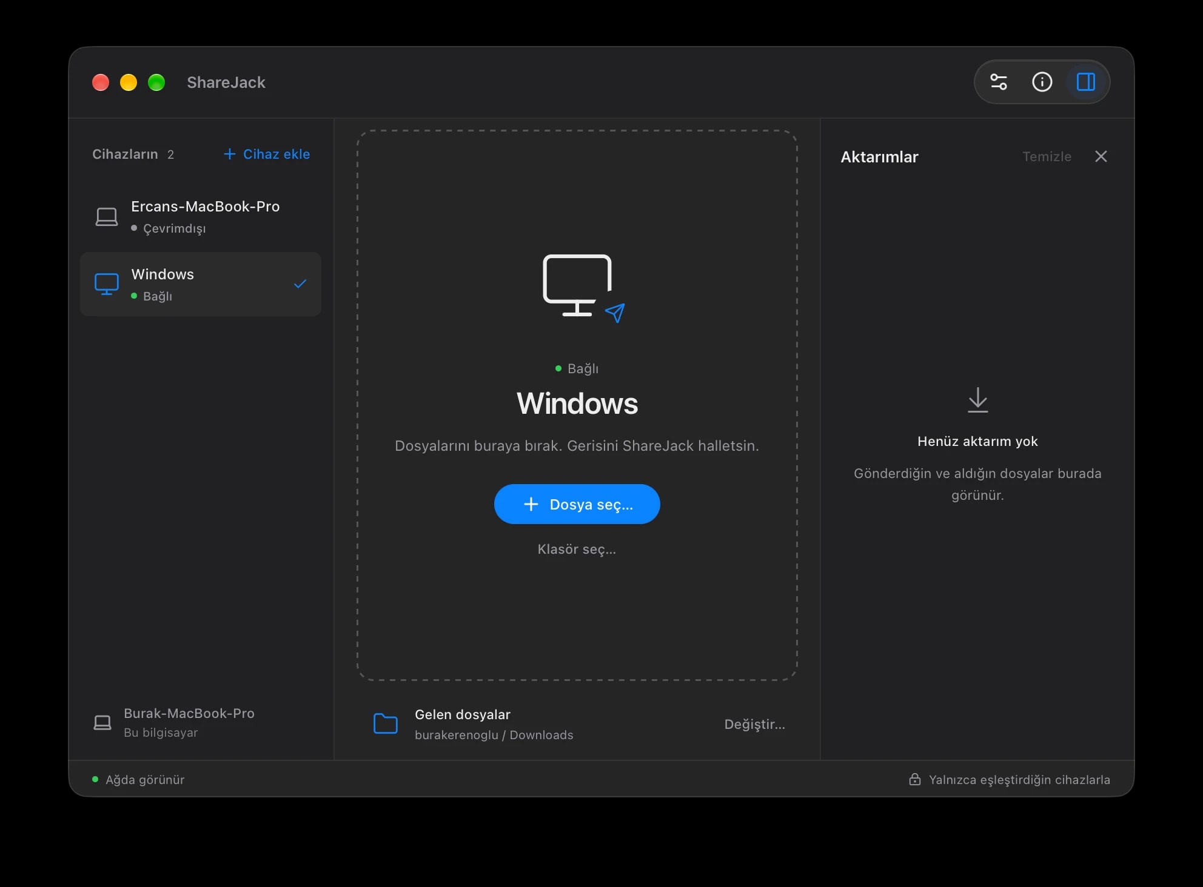The width and height of the screenshot is (1203, 887).
Task: Click Burak-MacBook-Pro laptop icon
Action: pos(102,722)
